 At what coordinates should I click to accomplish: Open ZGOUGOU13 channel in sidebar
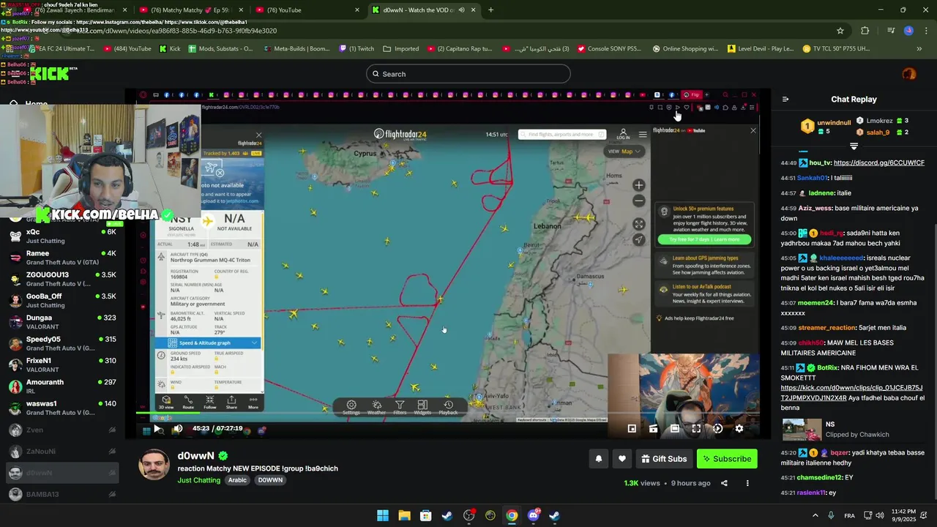(x=62, y=279)
